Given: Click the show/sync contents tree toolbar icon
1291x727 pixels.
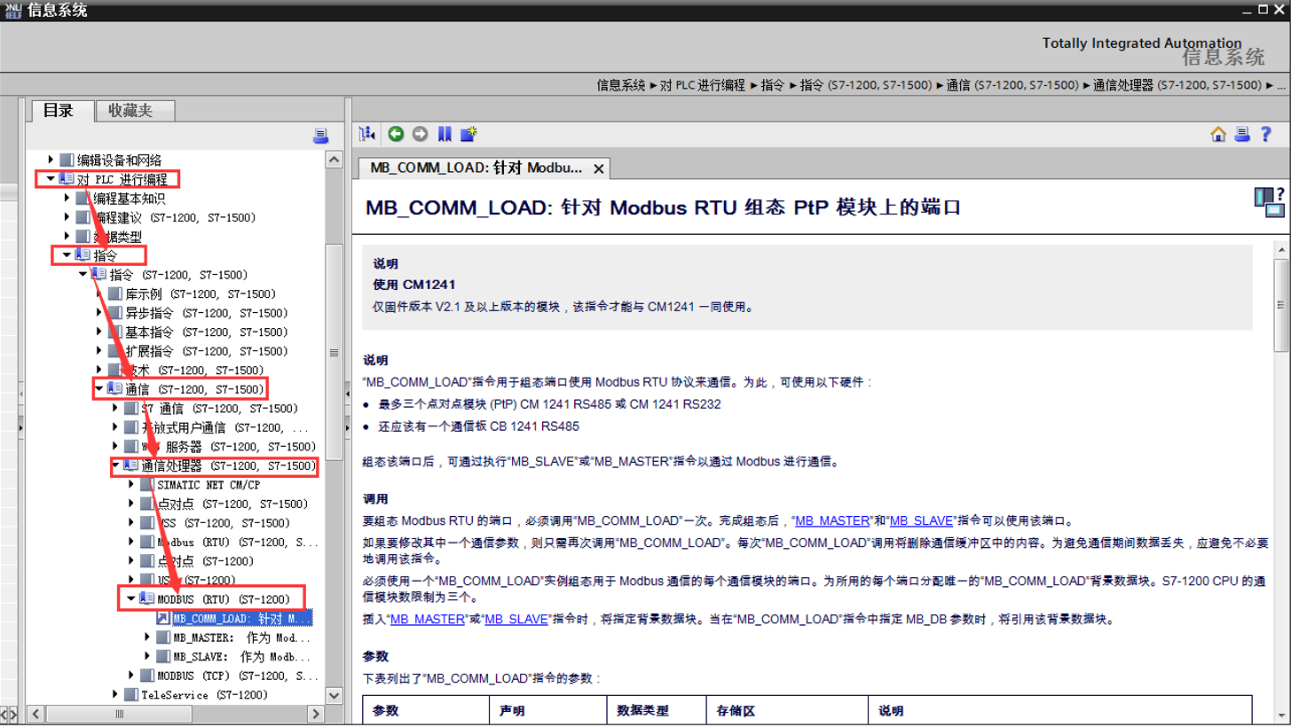Looking at the screenshot, I should [366, 134].
